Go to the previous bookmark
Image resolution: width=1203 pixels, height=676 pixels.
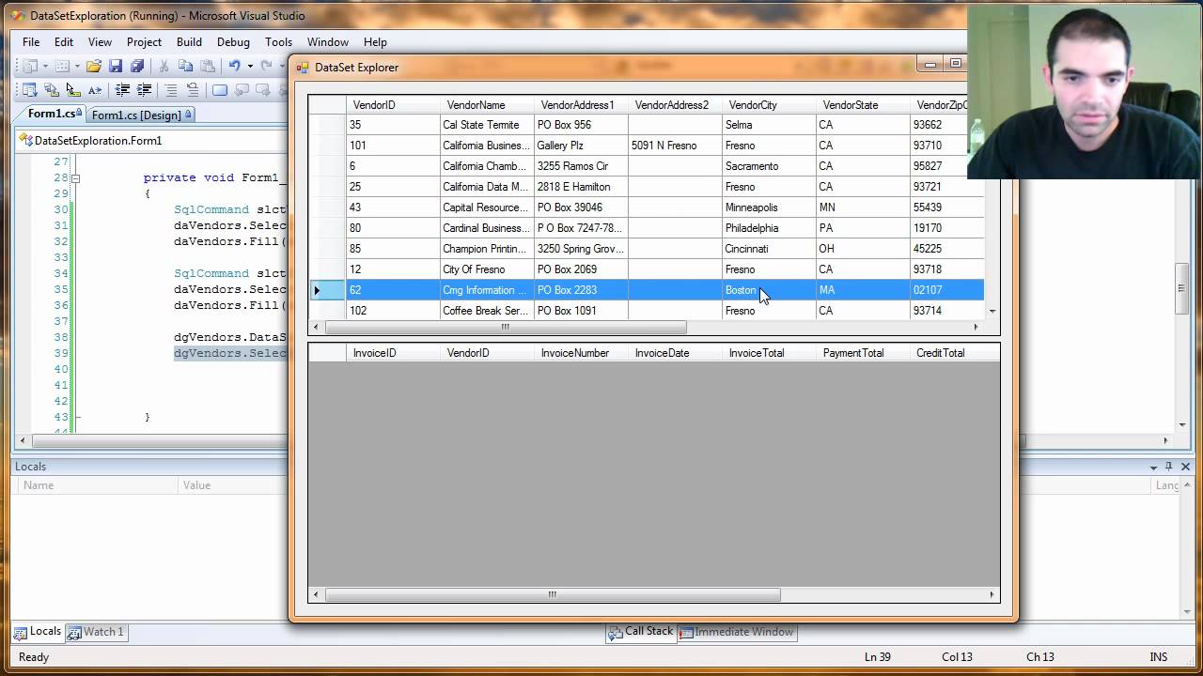pos(242,90)
